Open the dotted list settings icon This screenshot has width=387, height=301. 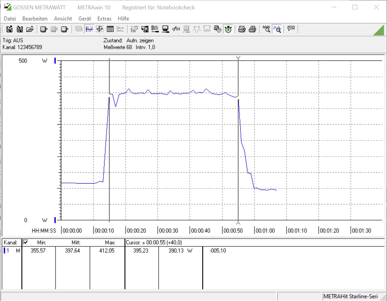(155, 29)
